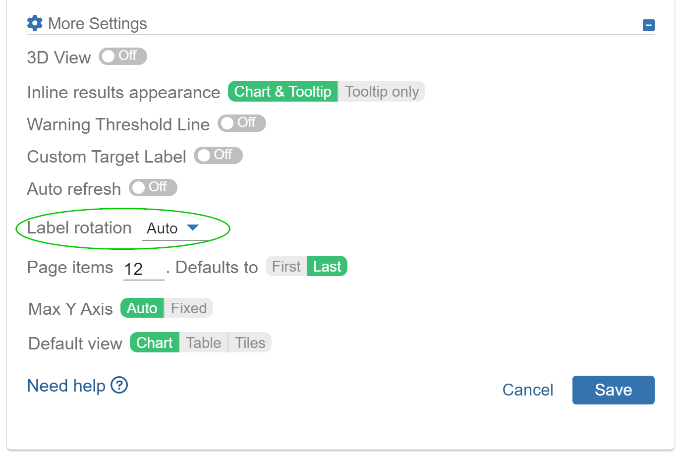Select Tooltip only for inline results appearance
Image resolution: width=680 pixels, height=455 pixels.
click(381, 91)
